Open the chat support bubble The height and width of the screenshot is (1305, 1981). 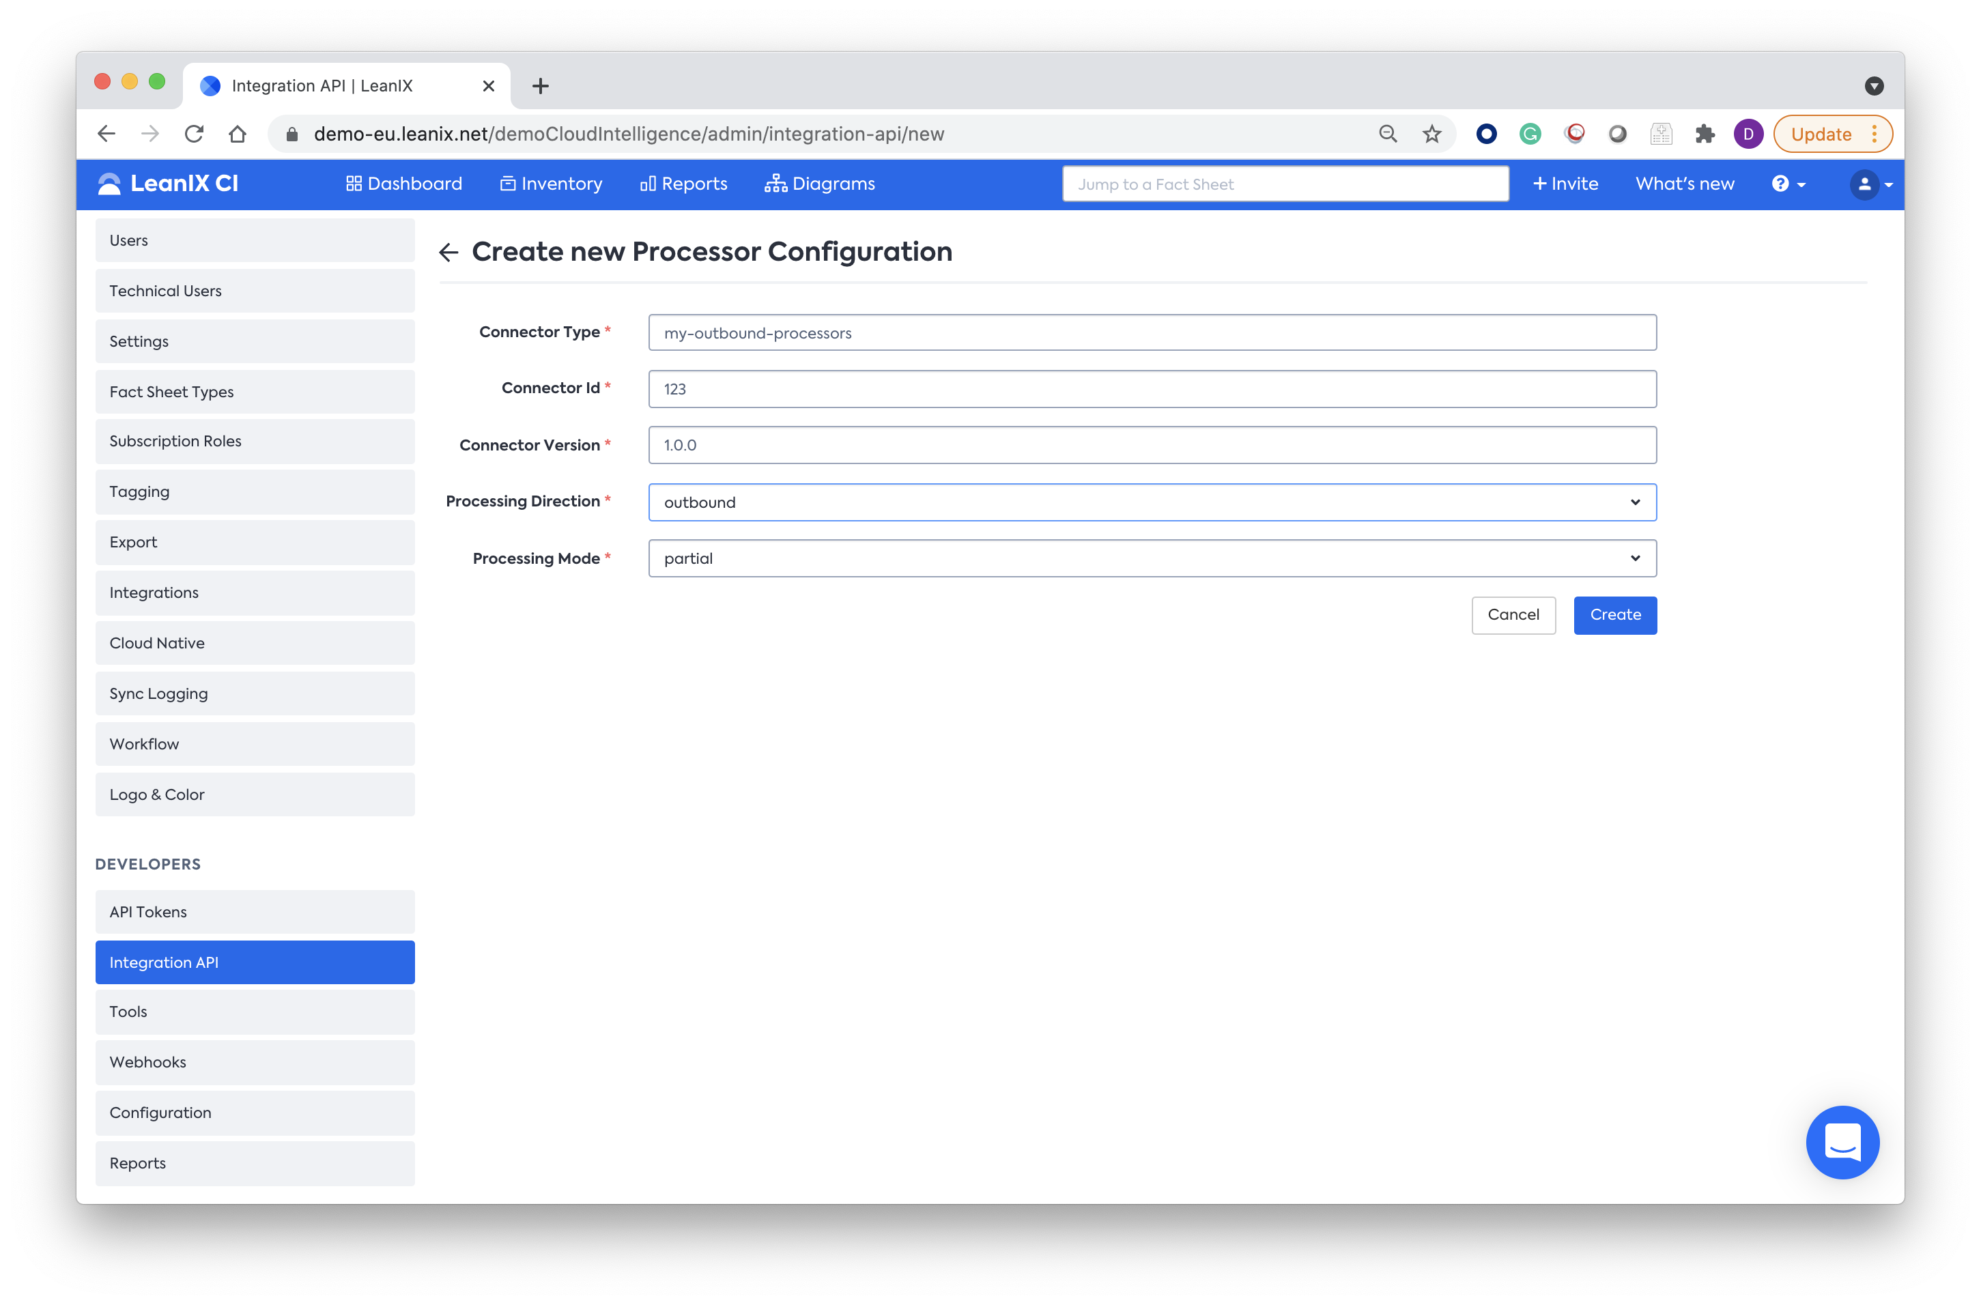tap(1842, 1142)
